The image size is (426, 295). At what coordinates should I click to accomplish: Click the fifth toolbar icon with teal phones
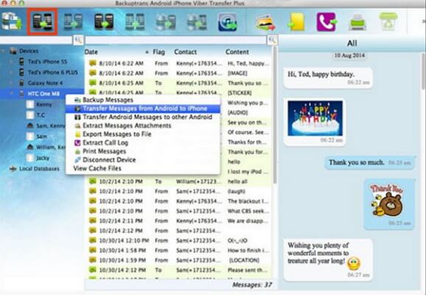135,21
